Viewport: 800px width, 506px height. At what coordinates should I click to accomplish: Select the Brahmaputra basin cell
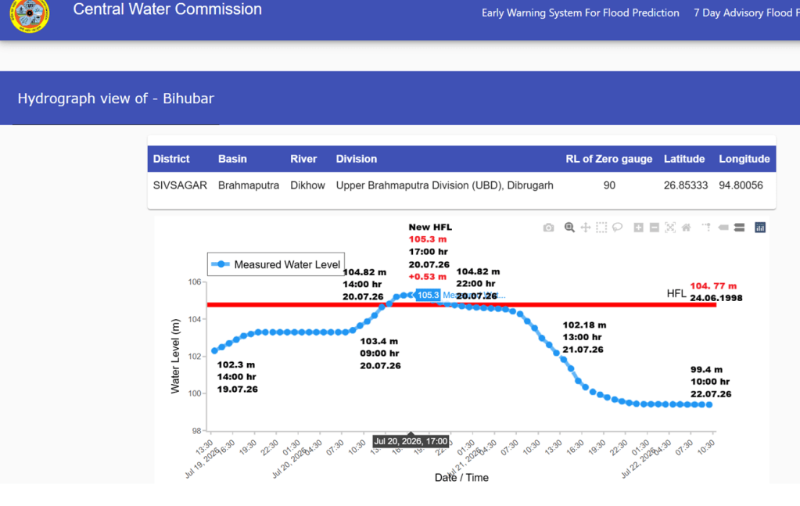point(249,185)
